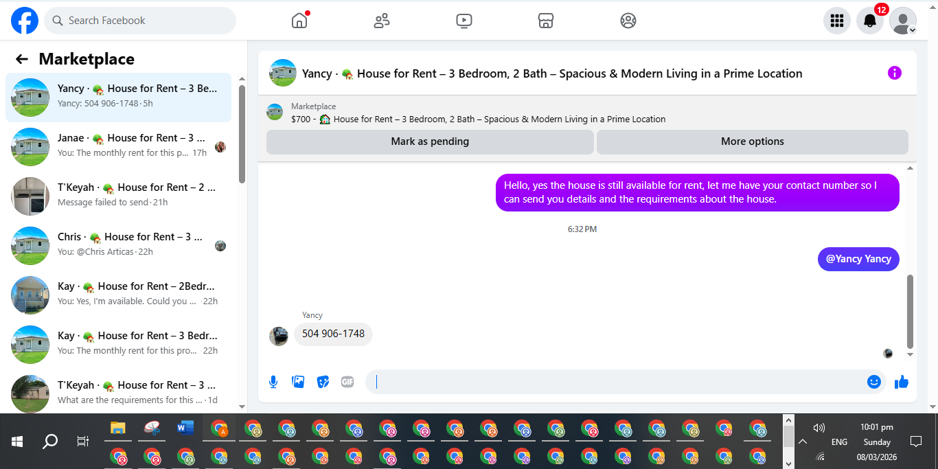The width and height of the screenshot is (938, 469).
Task: Go back using Marketplace arrow
Action: [x=22, y=59]
